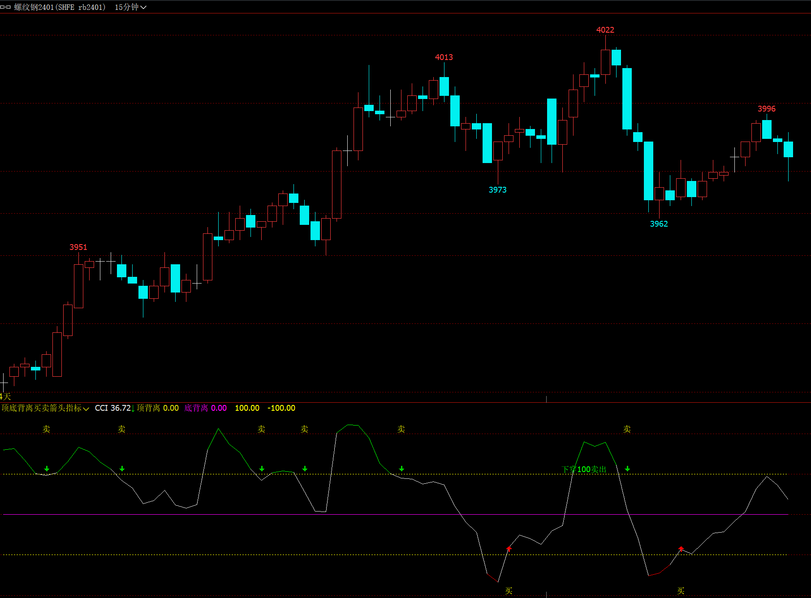Image resolution: width=811 pixels, height=598 pixels.
Task: Click the positive 100.00 level value in indicator header
Action: (247, 408)
